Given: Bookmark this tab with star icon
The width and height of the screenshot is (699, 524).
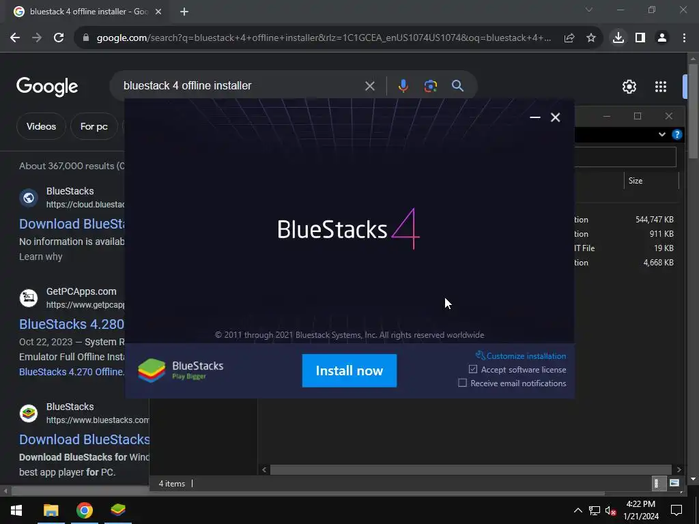Looking at the screenshot, I should click(x=590, y=38).
